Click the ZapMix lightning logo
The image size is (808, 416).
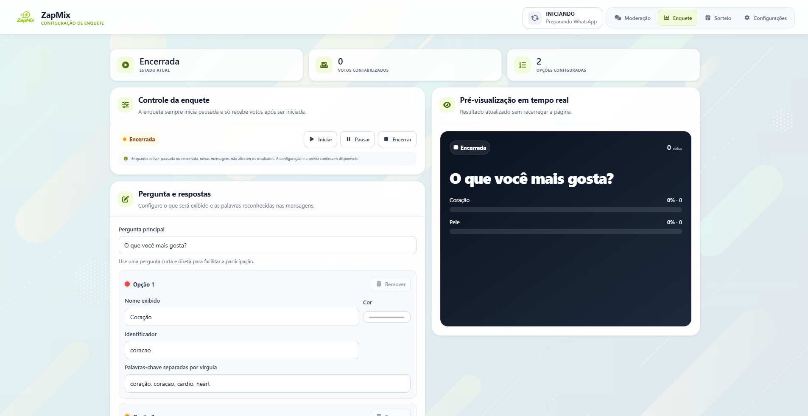pos(25,17)
